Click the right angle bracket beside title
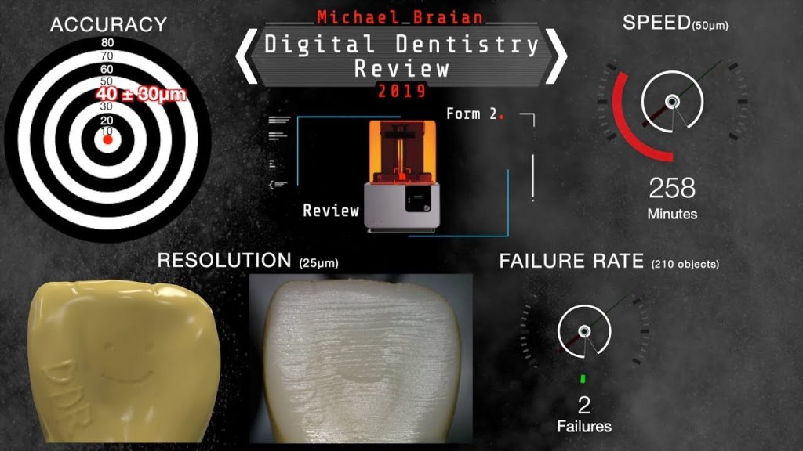Image resolution: width=803 pixels, height=451 pixels. (x=556, y=56)
